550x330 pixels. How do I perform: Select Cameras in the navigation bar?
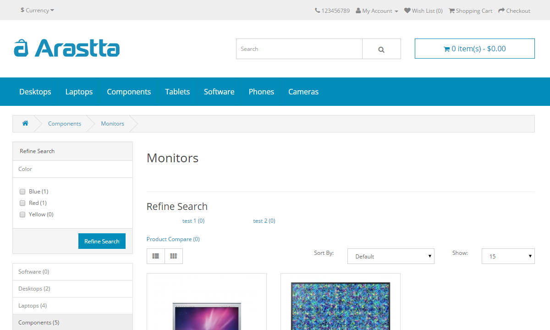[303, 92]
